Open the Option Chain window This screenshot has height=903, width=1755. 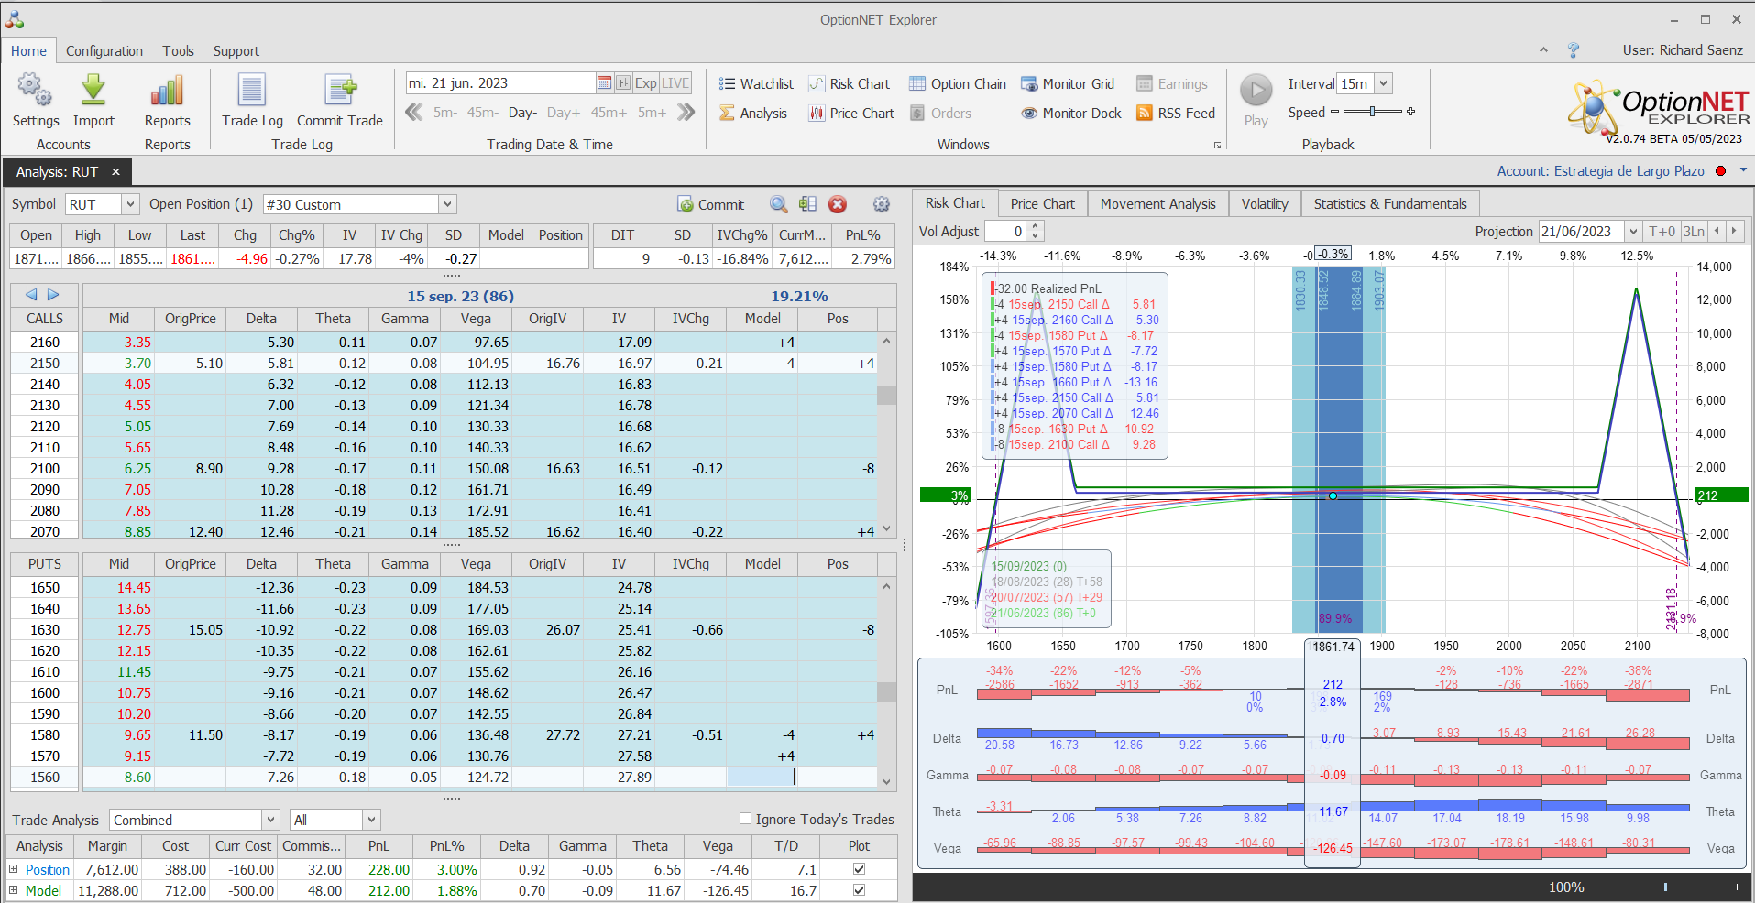[958, 84]
